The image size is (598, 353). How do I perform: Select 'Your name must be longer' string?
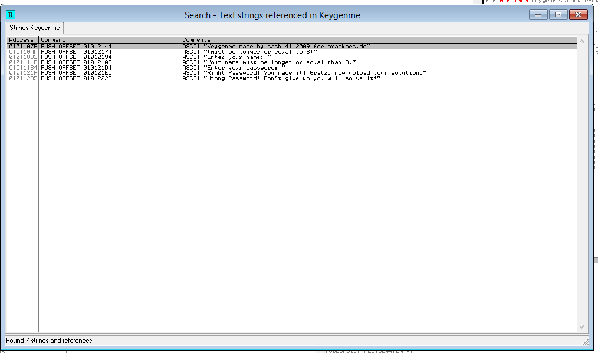[x=269, y=62]
